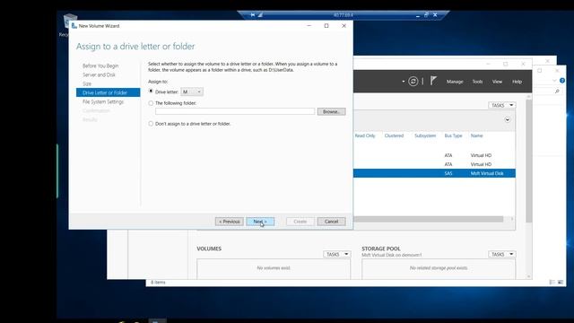Expand the ribbon chevron in Explorer window
This screenshot has height=323, width=574.
(554, 81)
